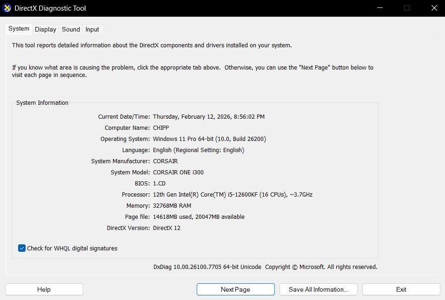Switch to the Sound tab
The image size is (445, 300).
pos(71,29)
